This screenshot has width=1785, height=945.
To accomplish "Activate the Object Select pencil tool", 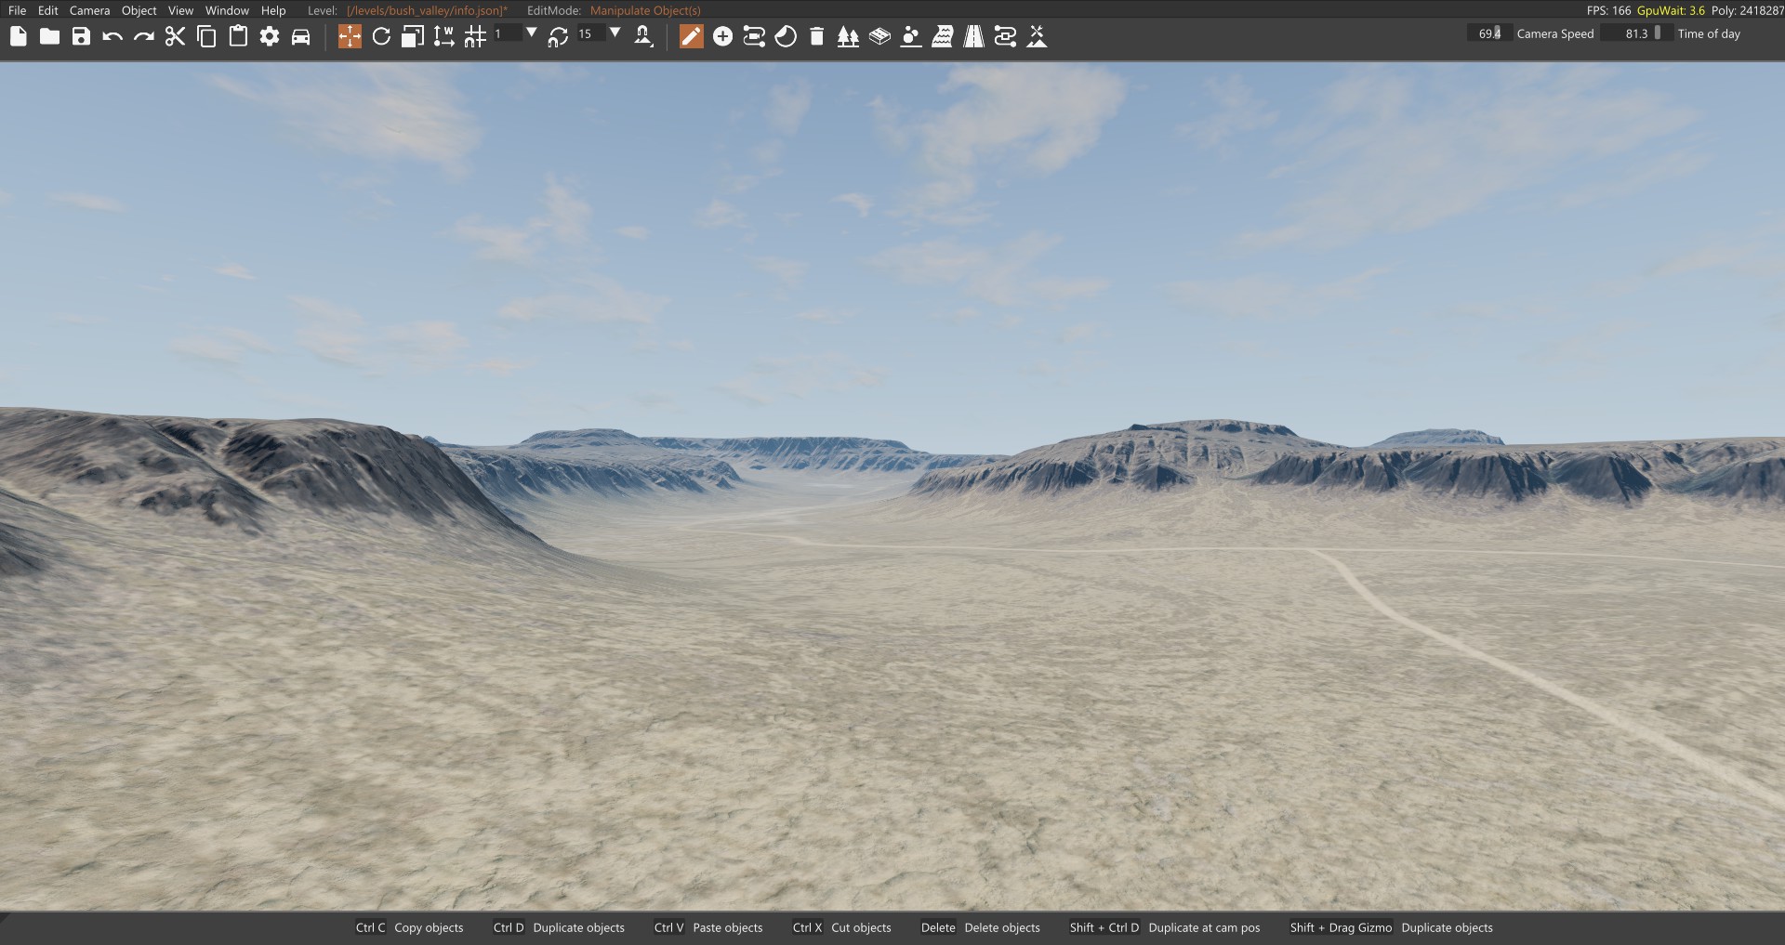I will click(692, 36).
